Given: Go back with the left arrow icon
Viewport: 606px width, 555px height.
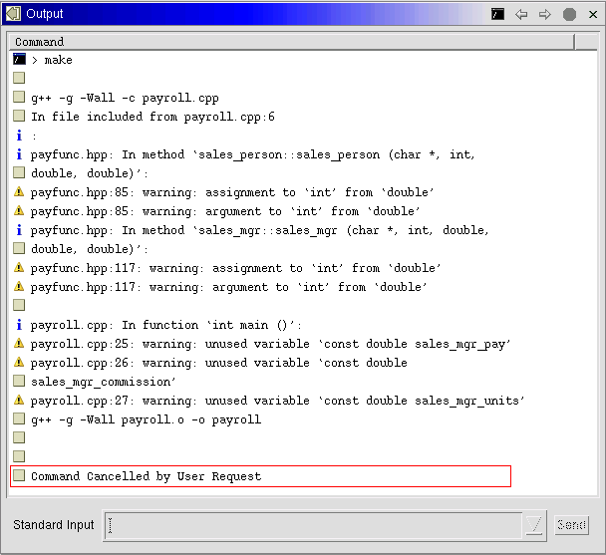Looking at the screenshot, I should [x=521, y=14].
